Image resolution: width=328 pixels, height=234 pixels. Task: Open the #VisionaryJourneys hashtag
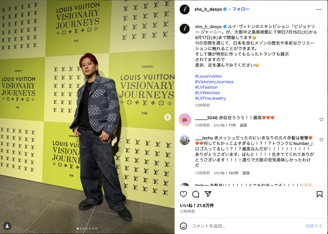214,82
